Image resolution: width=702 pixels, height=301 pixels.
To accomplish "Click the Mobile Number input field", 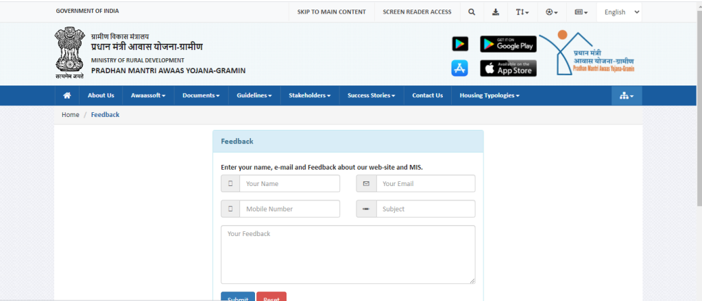I will pos(290,209).
